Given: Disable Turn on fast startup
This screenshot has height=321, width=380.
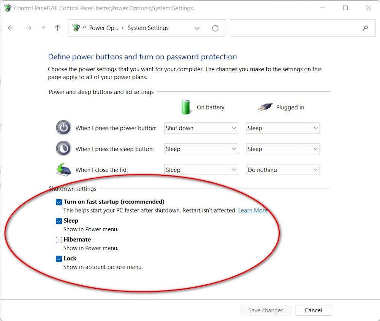Looking at the screenshot, I should [59, 202].
